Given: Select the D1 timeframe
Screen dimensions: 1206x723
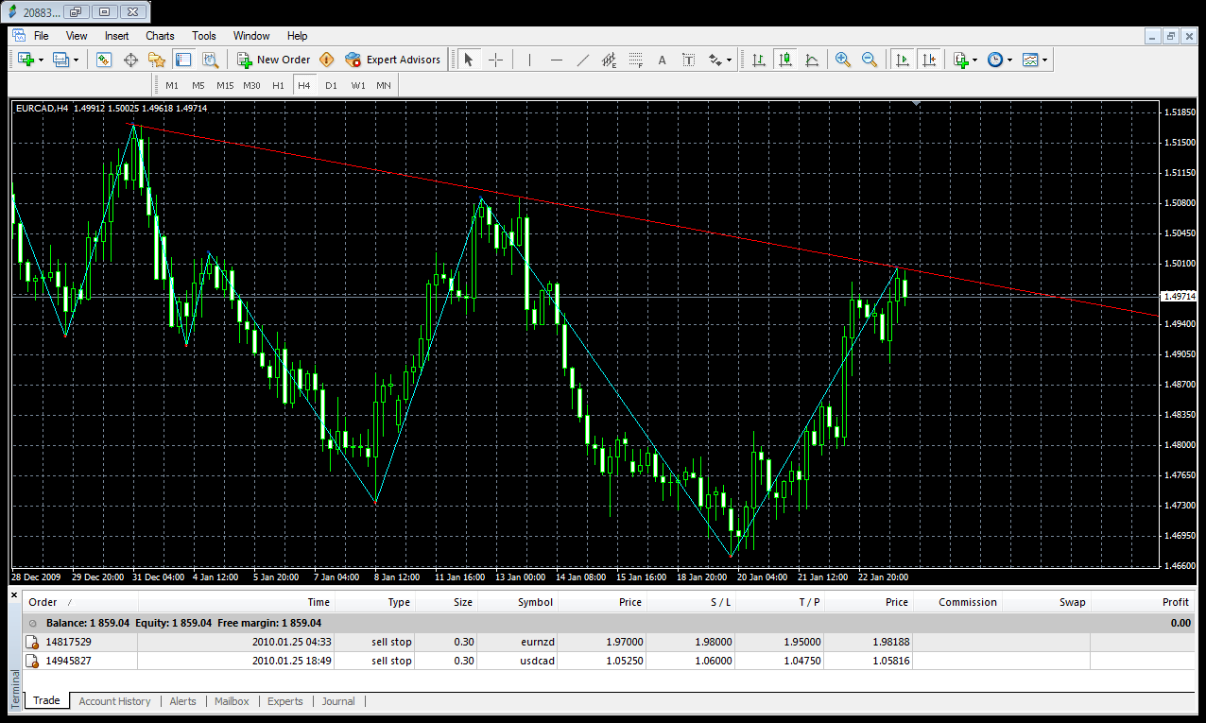Looking at the screenshot, I should coord(331,85).
